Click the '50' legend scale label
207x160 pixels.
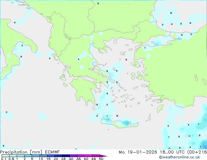click(x=101, y=159)
